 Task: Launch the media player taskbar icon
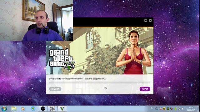point(23,109)
